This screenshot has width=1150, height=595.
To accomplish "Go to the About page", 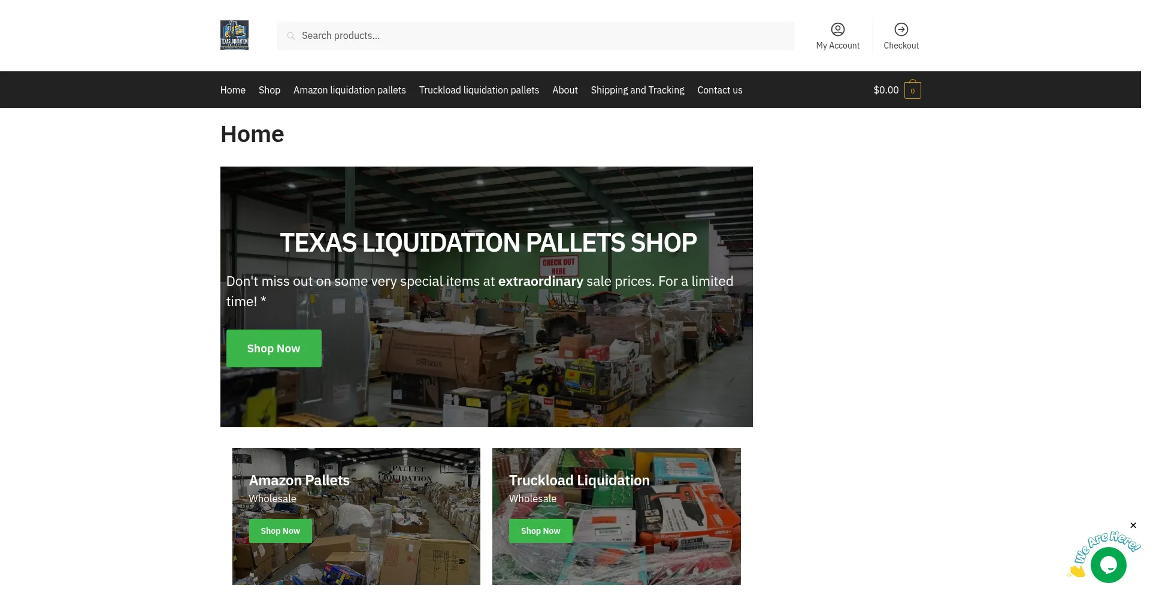I will [x=565, y=90].
